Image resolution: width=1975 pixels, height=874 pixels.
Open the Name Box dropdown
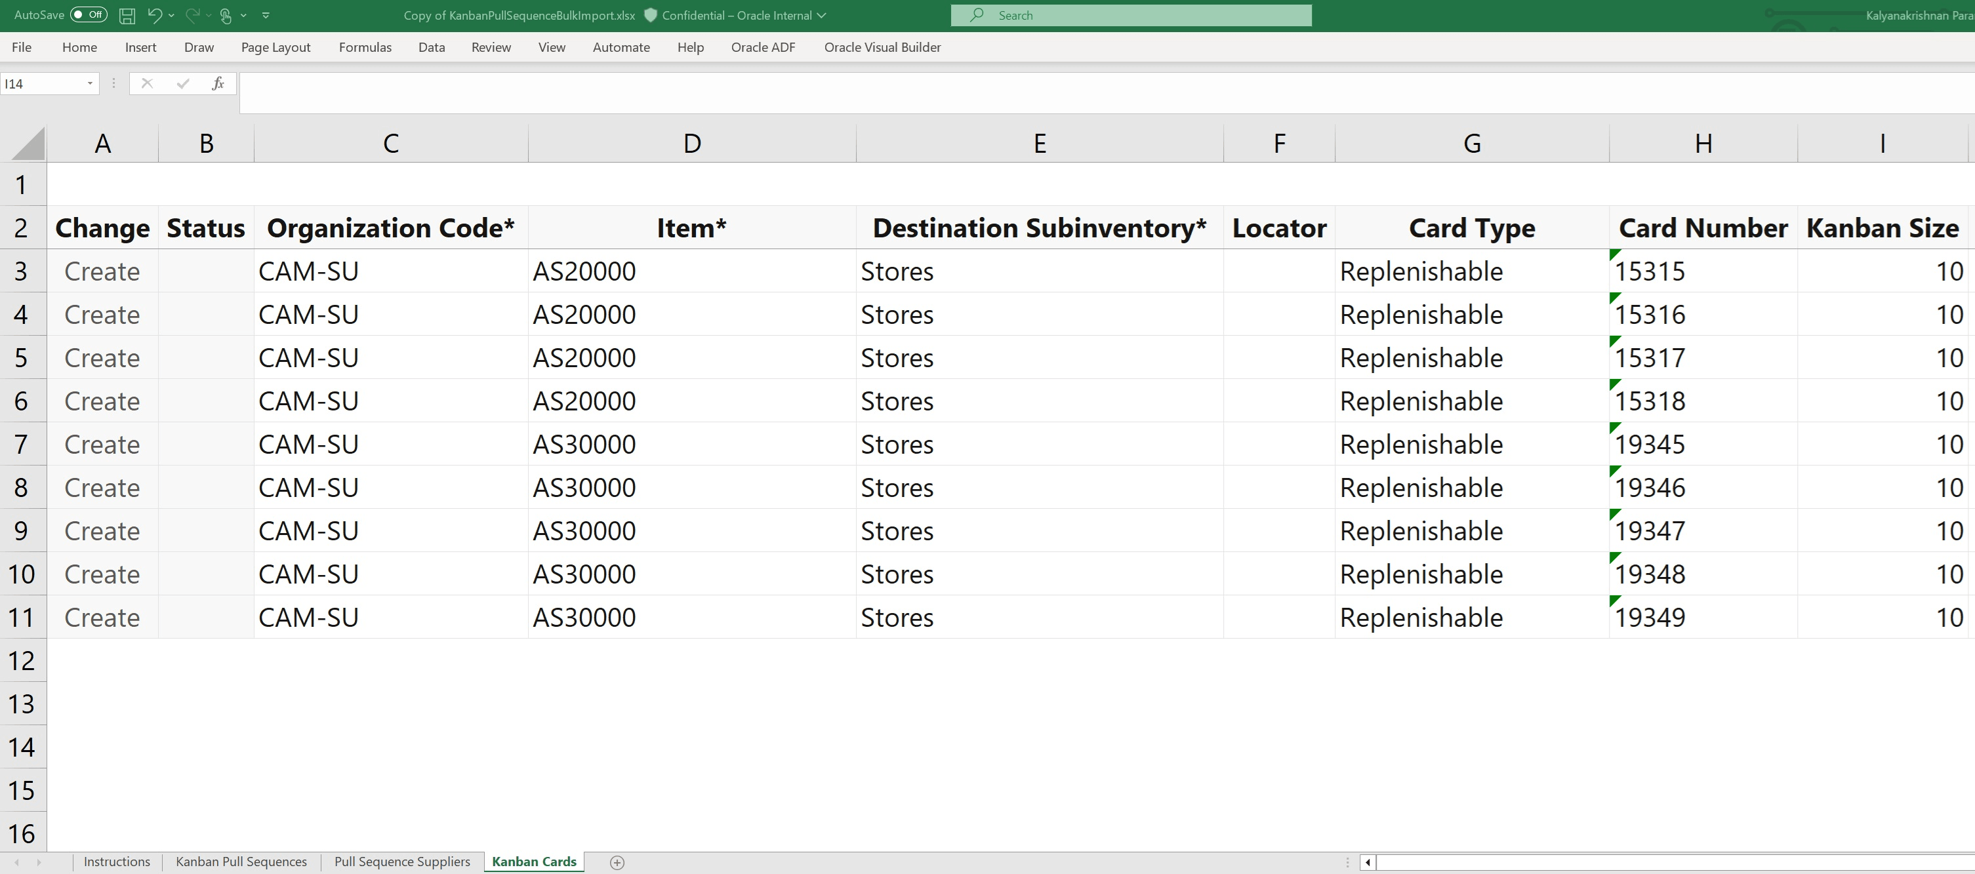tap(89, 83)
